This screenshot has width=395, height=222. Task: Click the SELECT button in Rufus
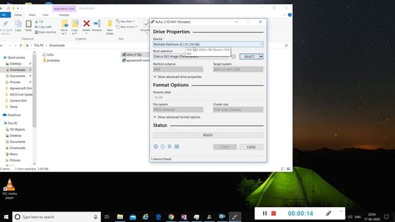tap(249, 57)
